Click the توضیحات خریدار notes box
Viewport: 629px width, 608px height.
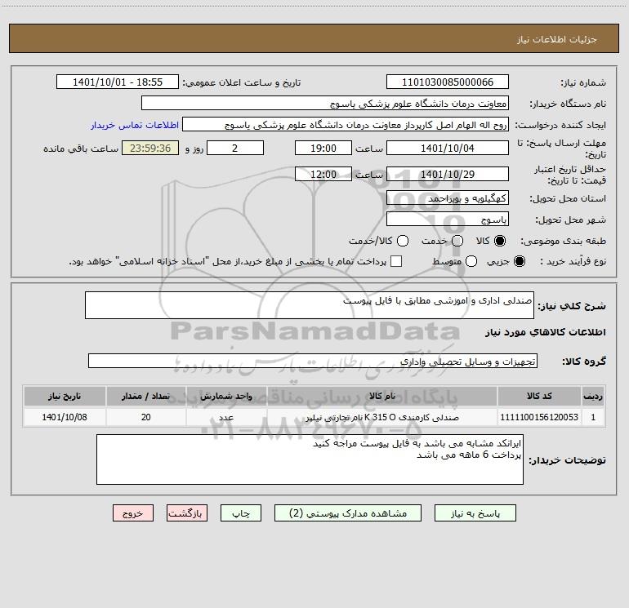(x=310, y=459)
